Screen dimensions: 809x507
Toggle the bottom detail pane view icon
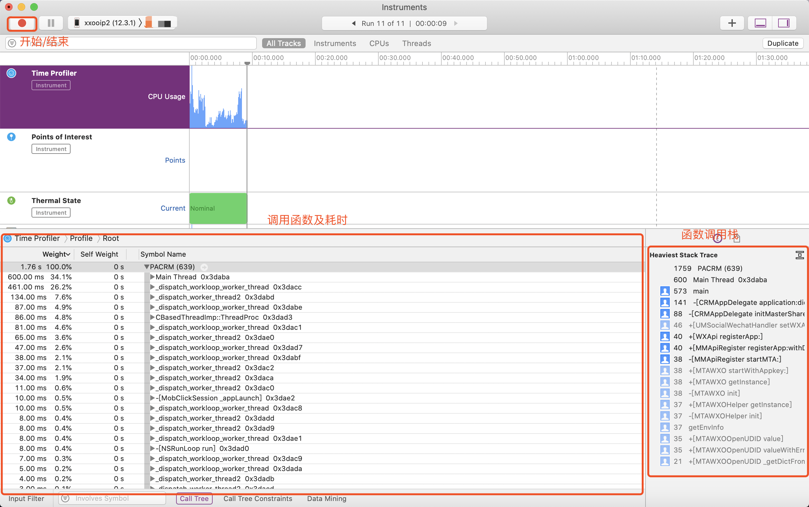[760, 23]
